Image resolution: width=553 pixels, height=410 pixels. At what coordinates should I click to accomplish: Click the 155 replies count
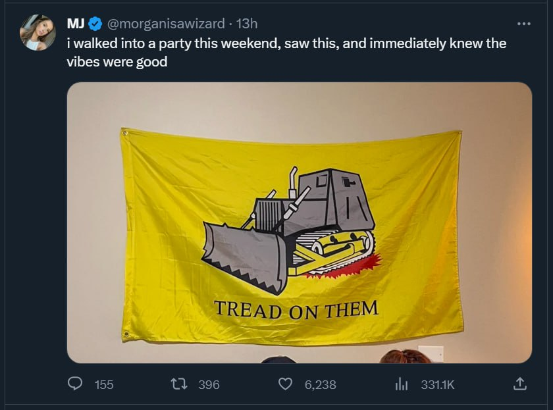[104, 384]
